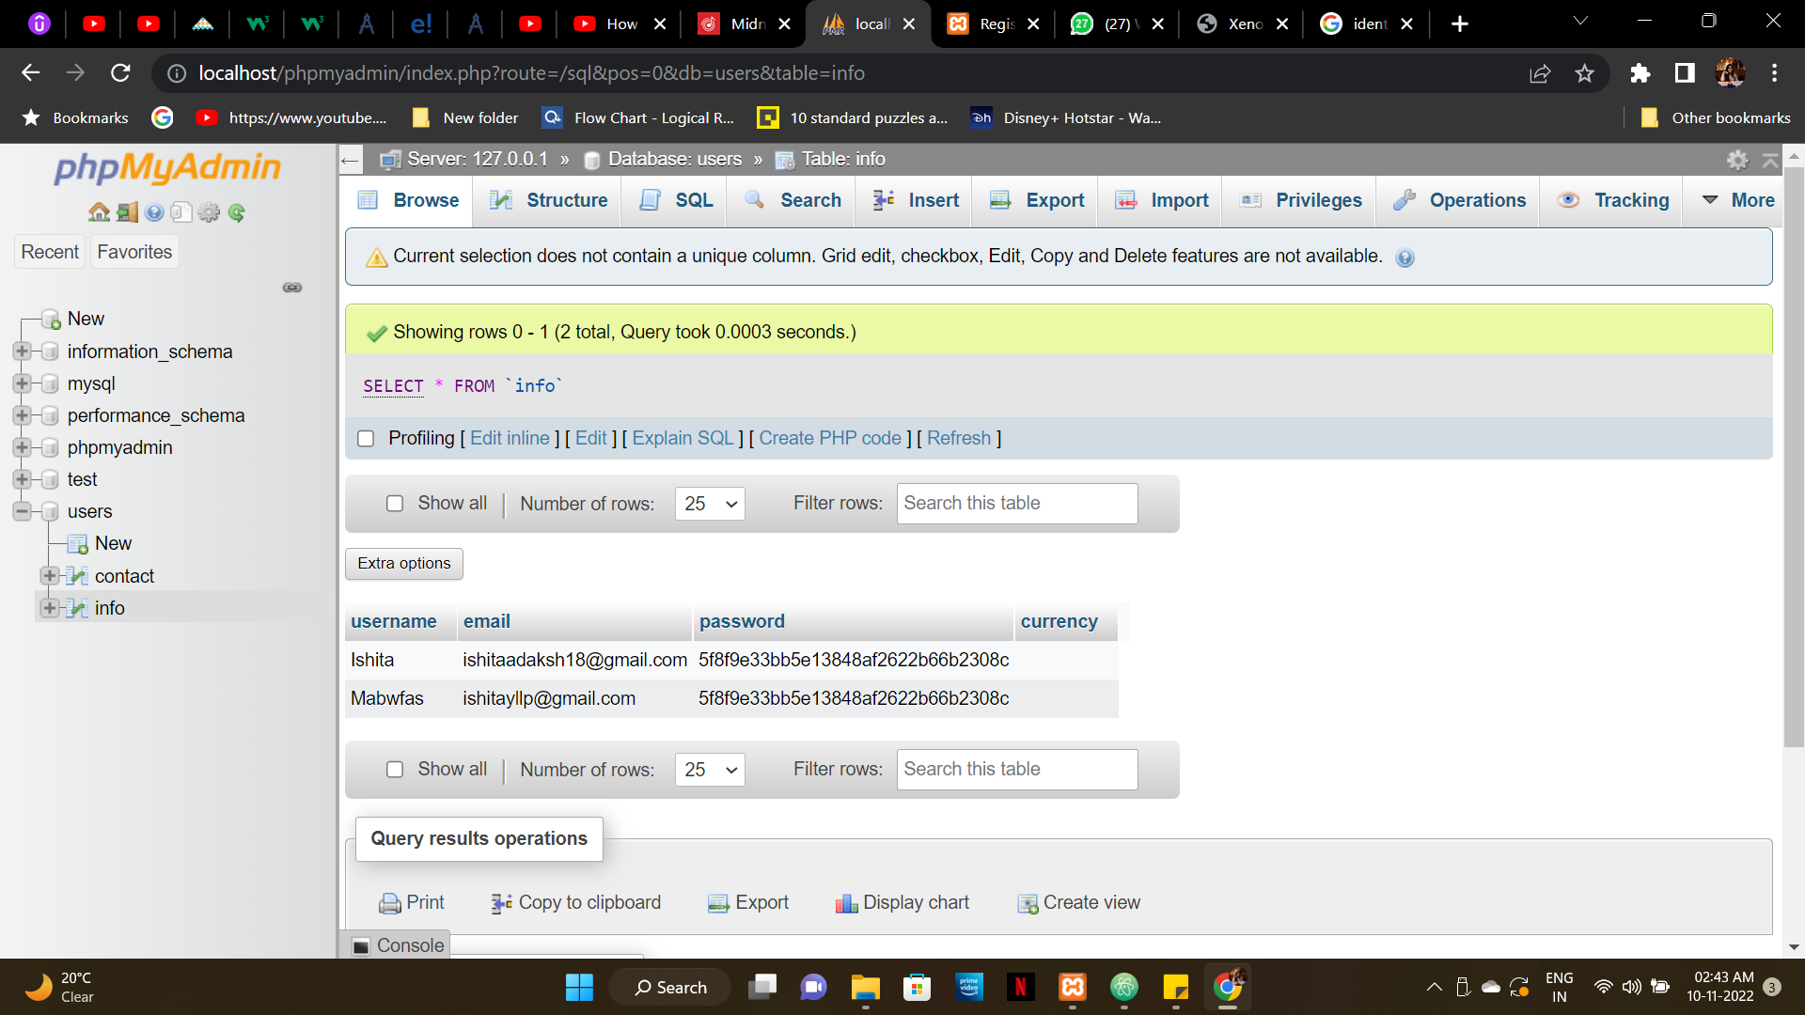Expand the information_schema database node
The width and height of the screenshot is (1805, 1015).
pos(22,351)
